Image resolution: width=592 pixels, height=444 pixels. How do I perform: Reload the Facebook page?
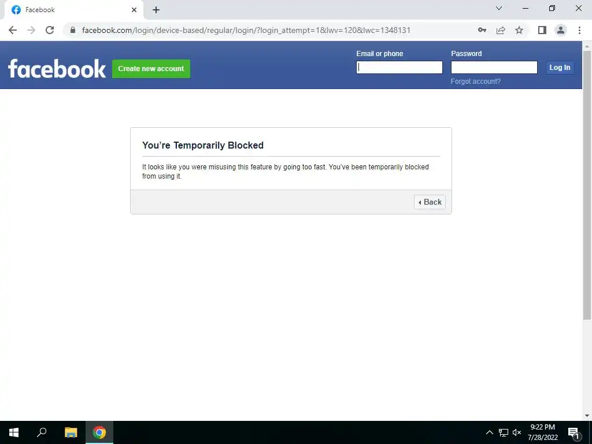coord(50,30)
